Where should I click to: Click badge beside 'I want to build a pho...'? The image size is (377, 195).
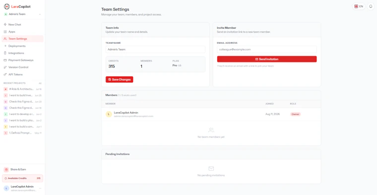click(5, 121)
